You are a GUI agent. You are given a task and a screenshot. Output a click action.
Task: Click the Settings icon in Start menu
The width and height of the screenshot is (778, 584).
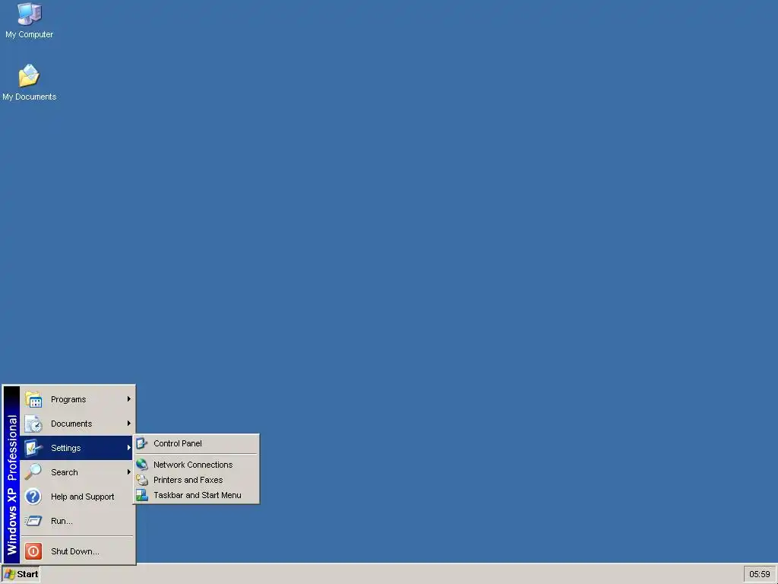[33, 448]
